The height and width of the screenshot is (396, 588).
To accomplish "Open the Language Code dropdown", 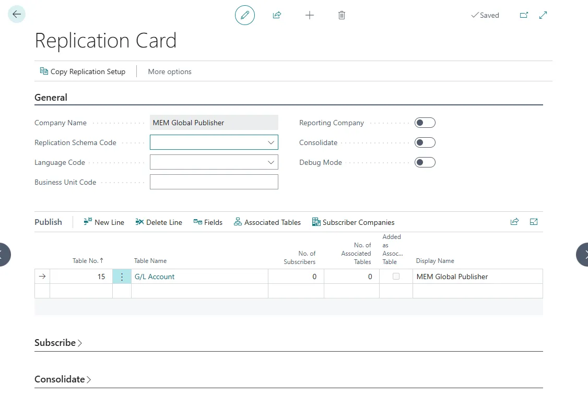I will coord(271,162).
